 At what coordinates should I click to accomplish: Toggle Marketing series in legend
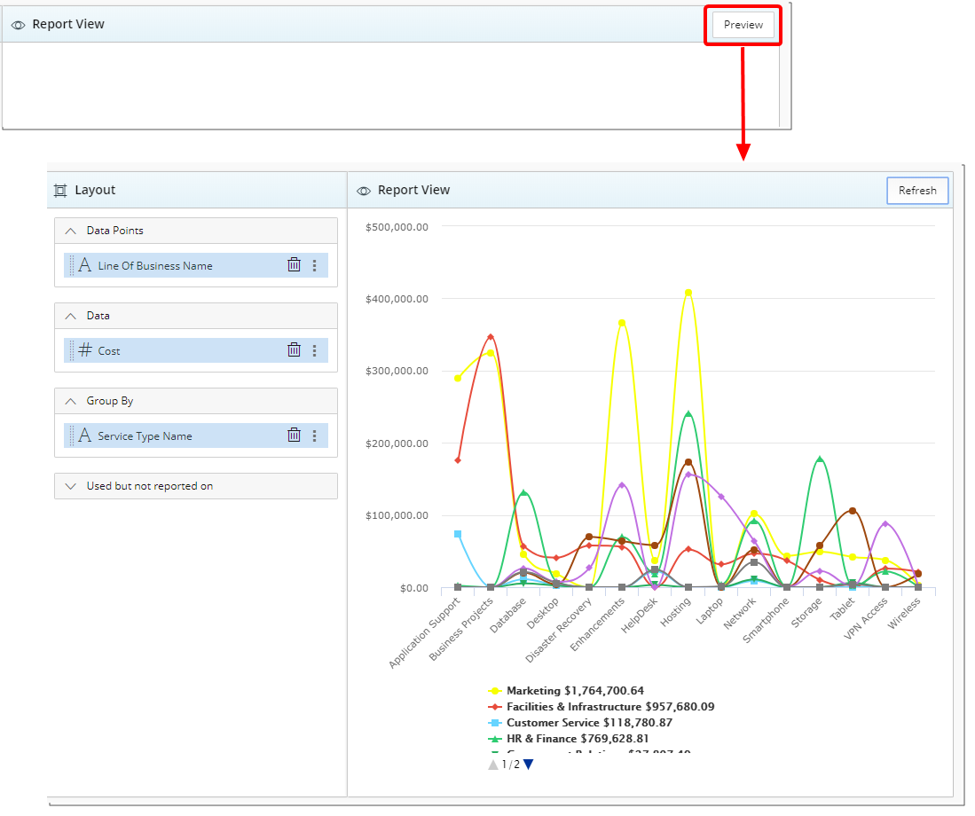click(x=566, y=690)
